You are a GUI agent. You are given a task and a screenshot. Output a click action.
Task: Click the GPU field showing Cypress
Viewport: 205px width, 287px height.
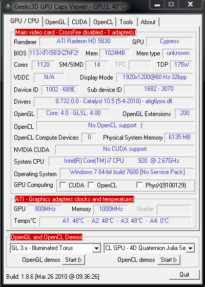tap(169, 42)
